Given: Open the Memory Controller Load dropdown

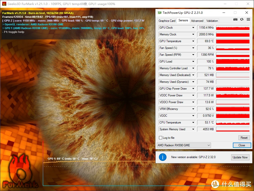Looking at the screenshot, I should [193, 69].
